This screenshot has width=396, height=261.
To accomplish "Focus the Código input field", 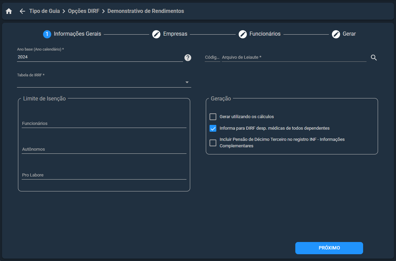I will coord(212,57).
